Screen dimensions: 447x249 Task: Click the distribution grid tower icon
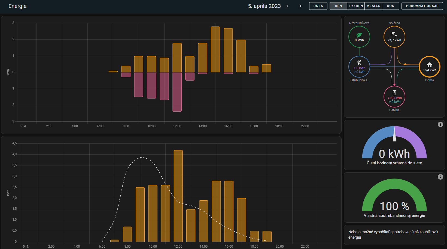pyautogui.click(x=359, y=63)
